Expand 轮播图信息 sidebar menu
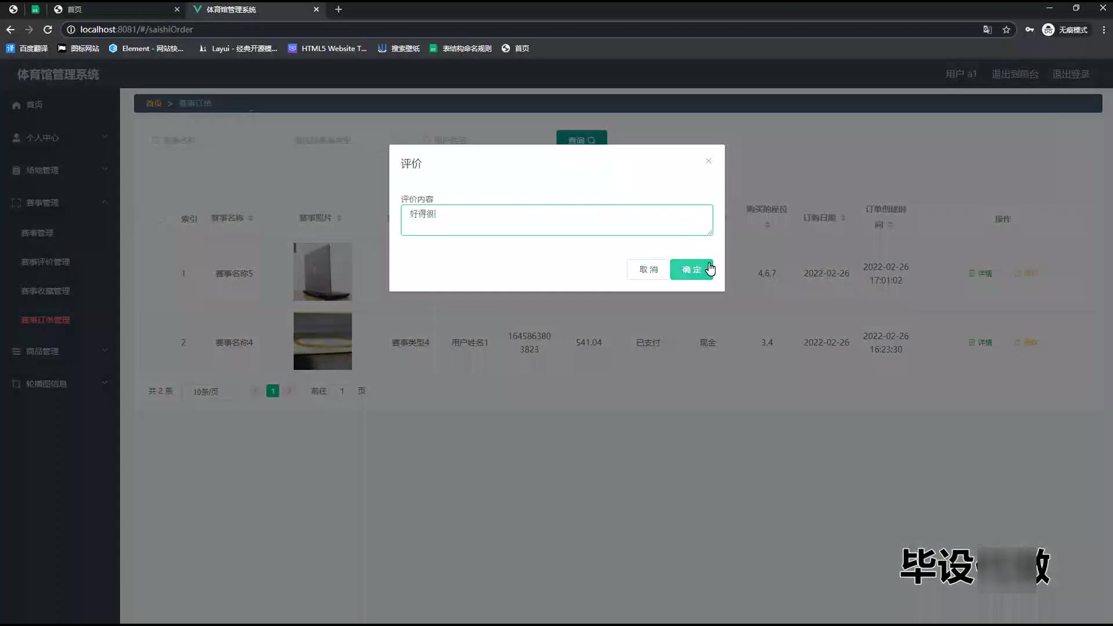 point(60,384)
